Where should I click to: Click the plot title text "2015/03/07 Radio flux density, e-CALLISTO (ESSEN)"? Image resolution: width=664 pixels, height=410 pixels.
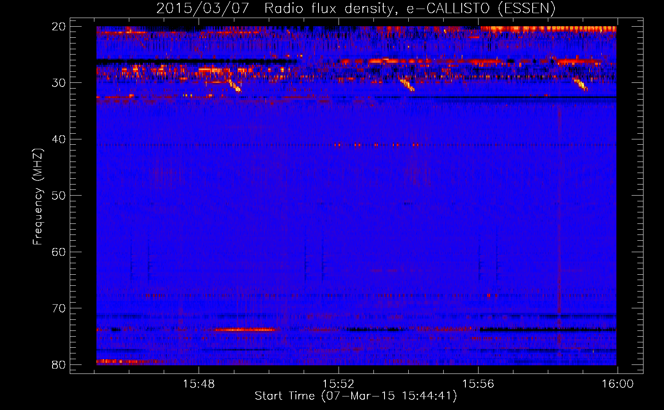[x=356, y=8]
